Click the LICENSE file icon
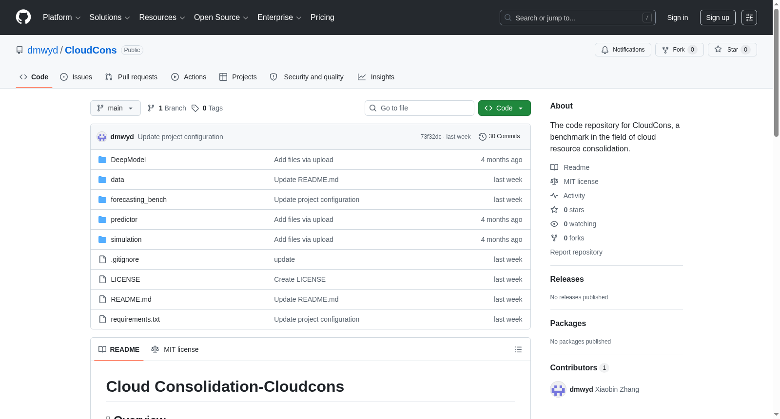The width and height of the screenshot is (780, 419). pyautogui.click(x=102, y=279)
